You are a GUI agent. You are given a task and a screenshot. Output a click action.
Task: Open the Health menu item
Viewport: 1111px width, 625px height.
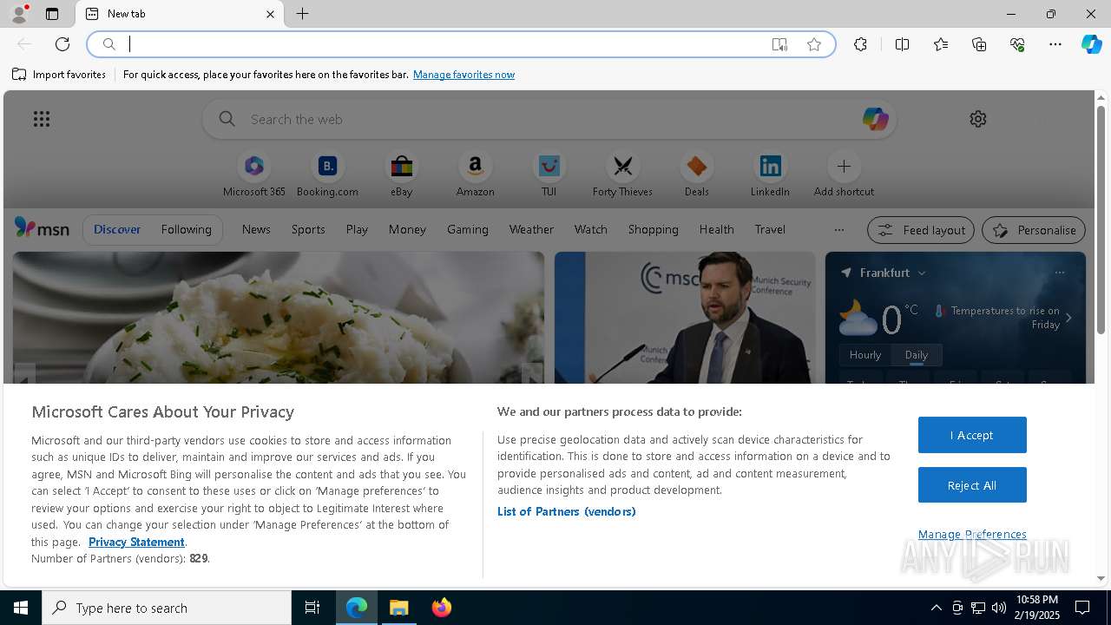coord(716,229)
